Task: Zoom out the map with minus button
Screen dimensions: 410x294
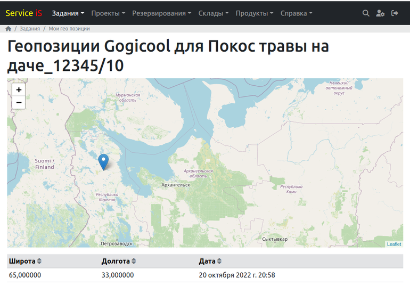Action: coord(19,102)
